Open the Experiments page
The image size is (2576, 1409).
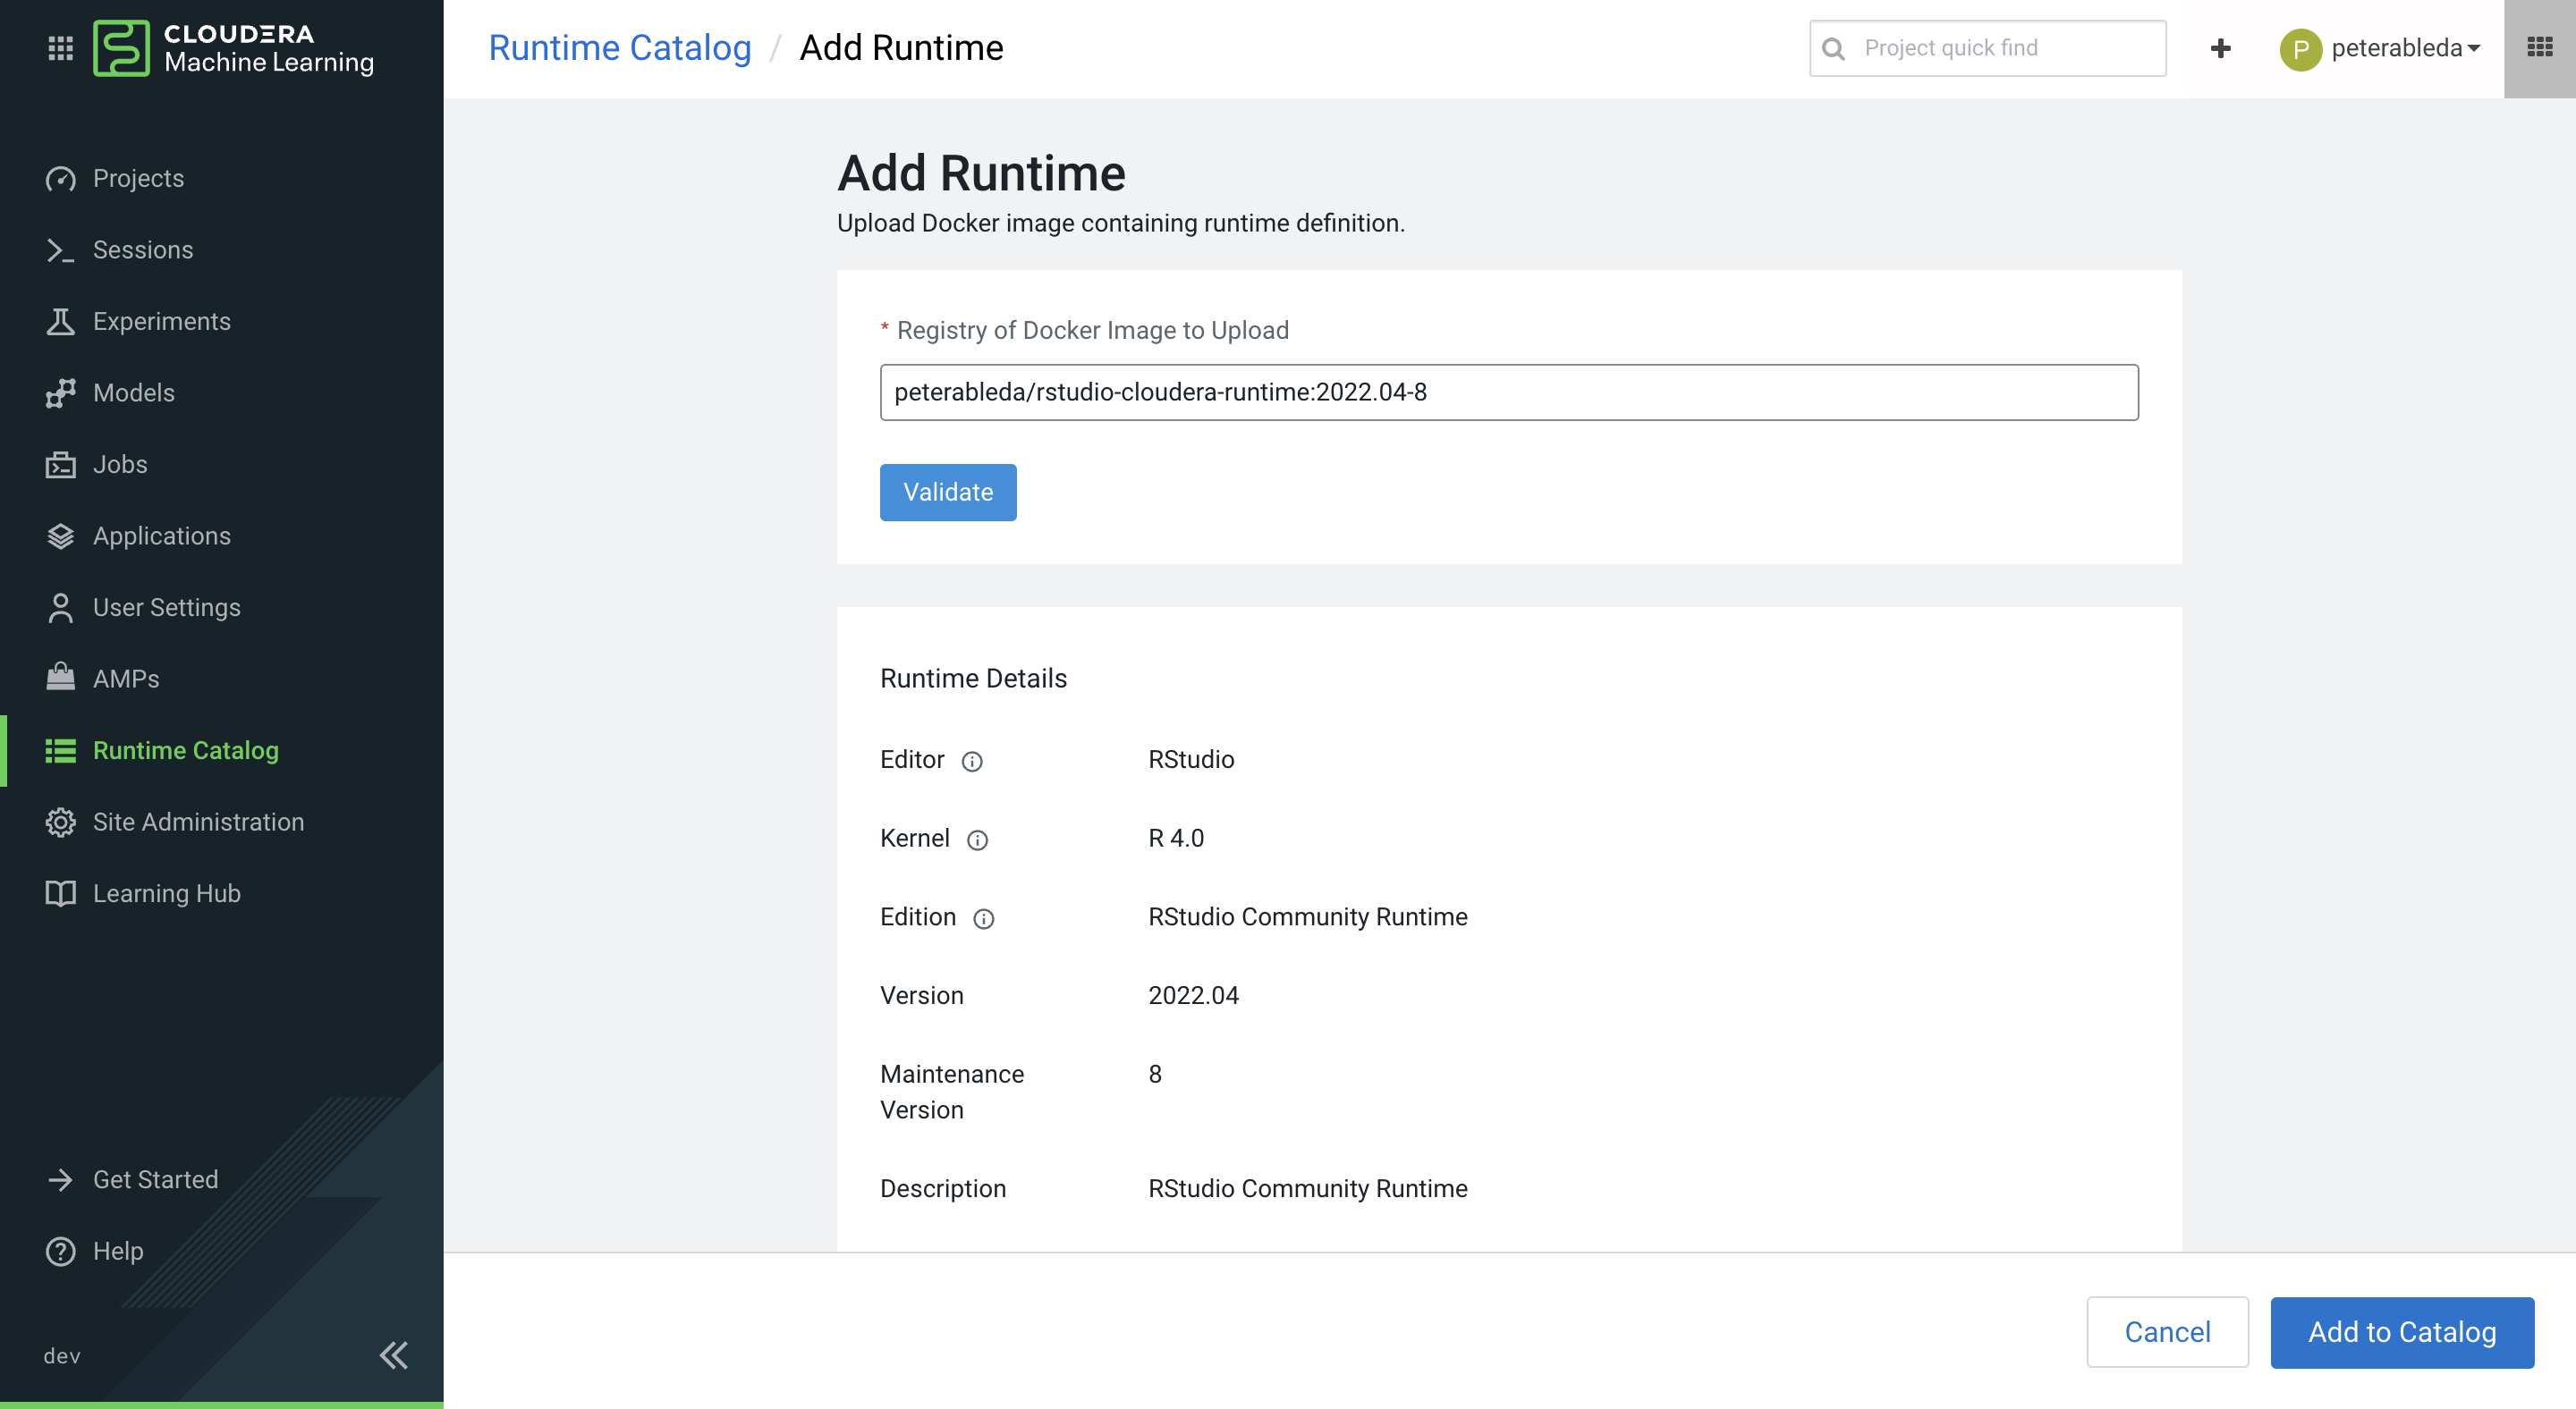(x=162, y=321)
